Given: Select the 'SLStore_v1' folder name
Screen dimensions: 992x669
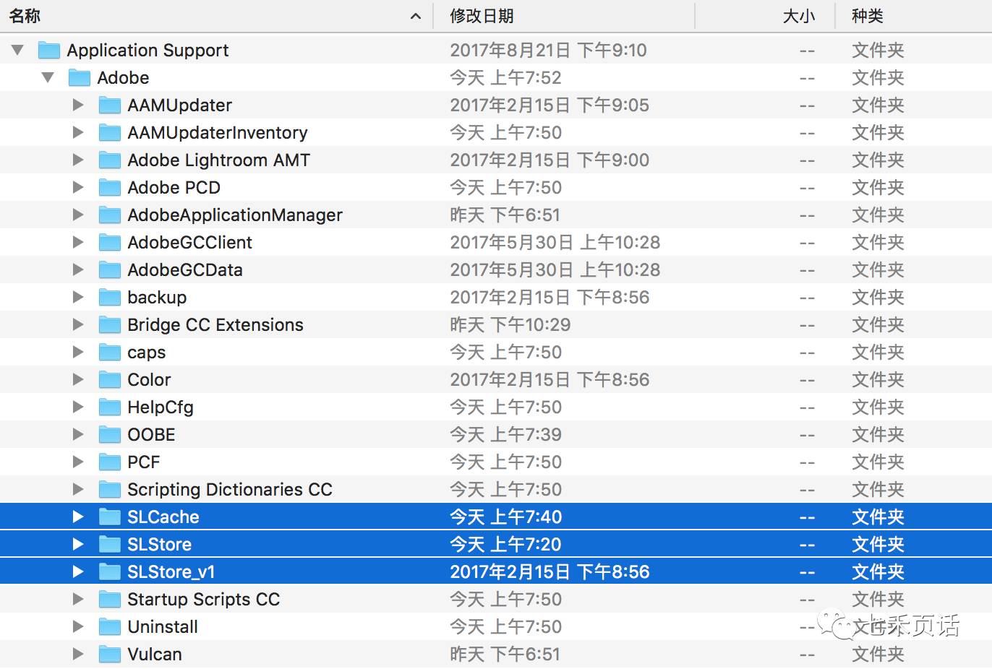Looking at the screenshot, I should point(171,571).
